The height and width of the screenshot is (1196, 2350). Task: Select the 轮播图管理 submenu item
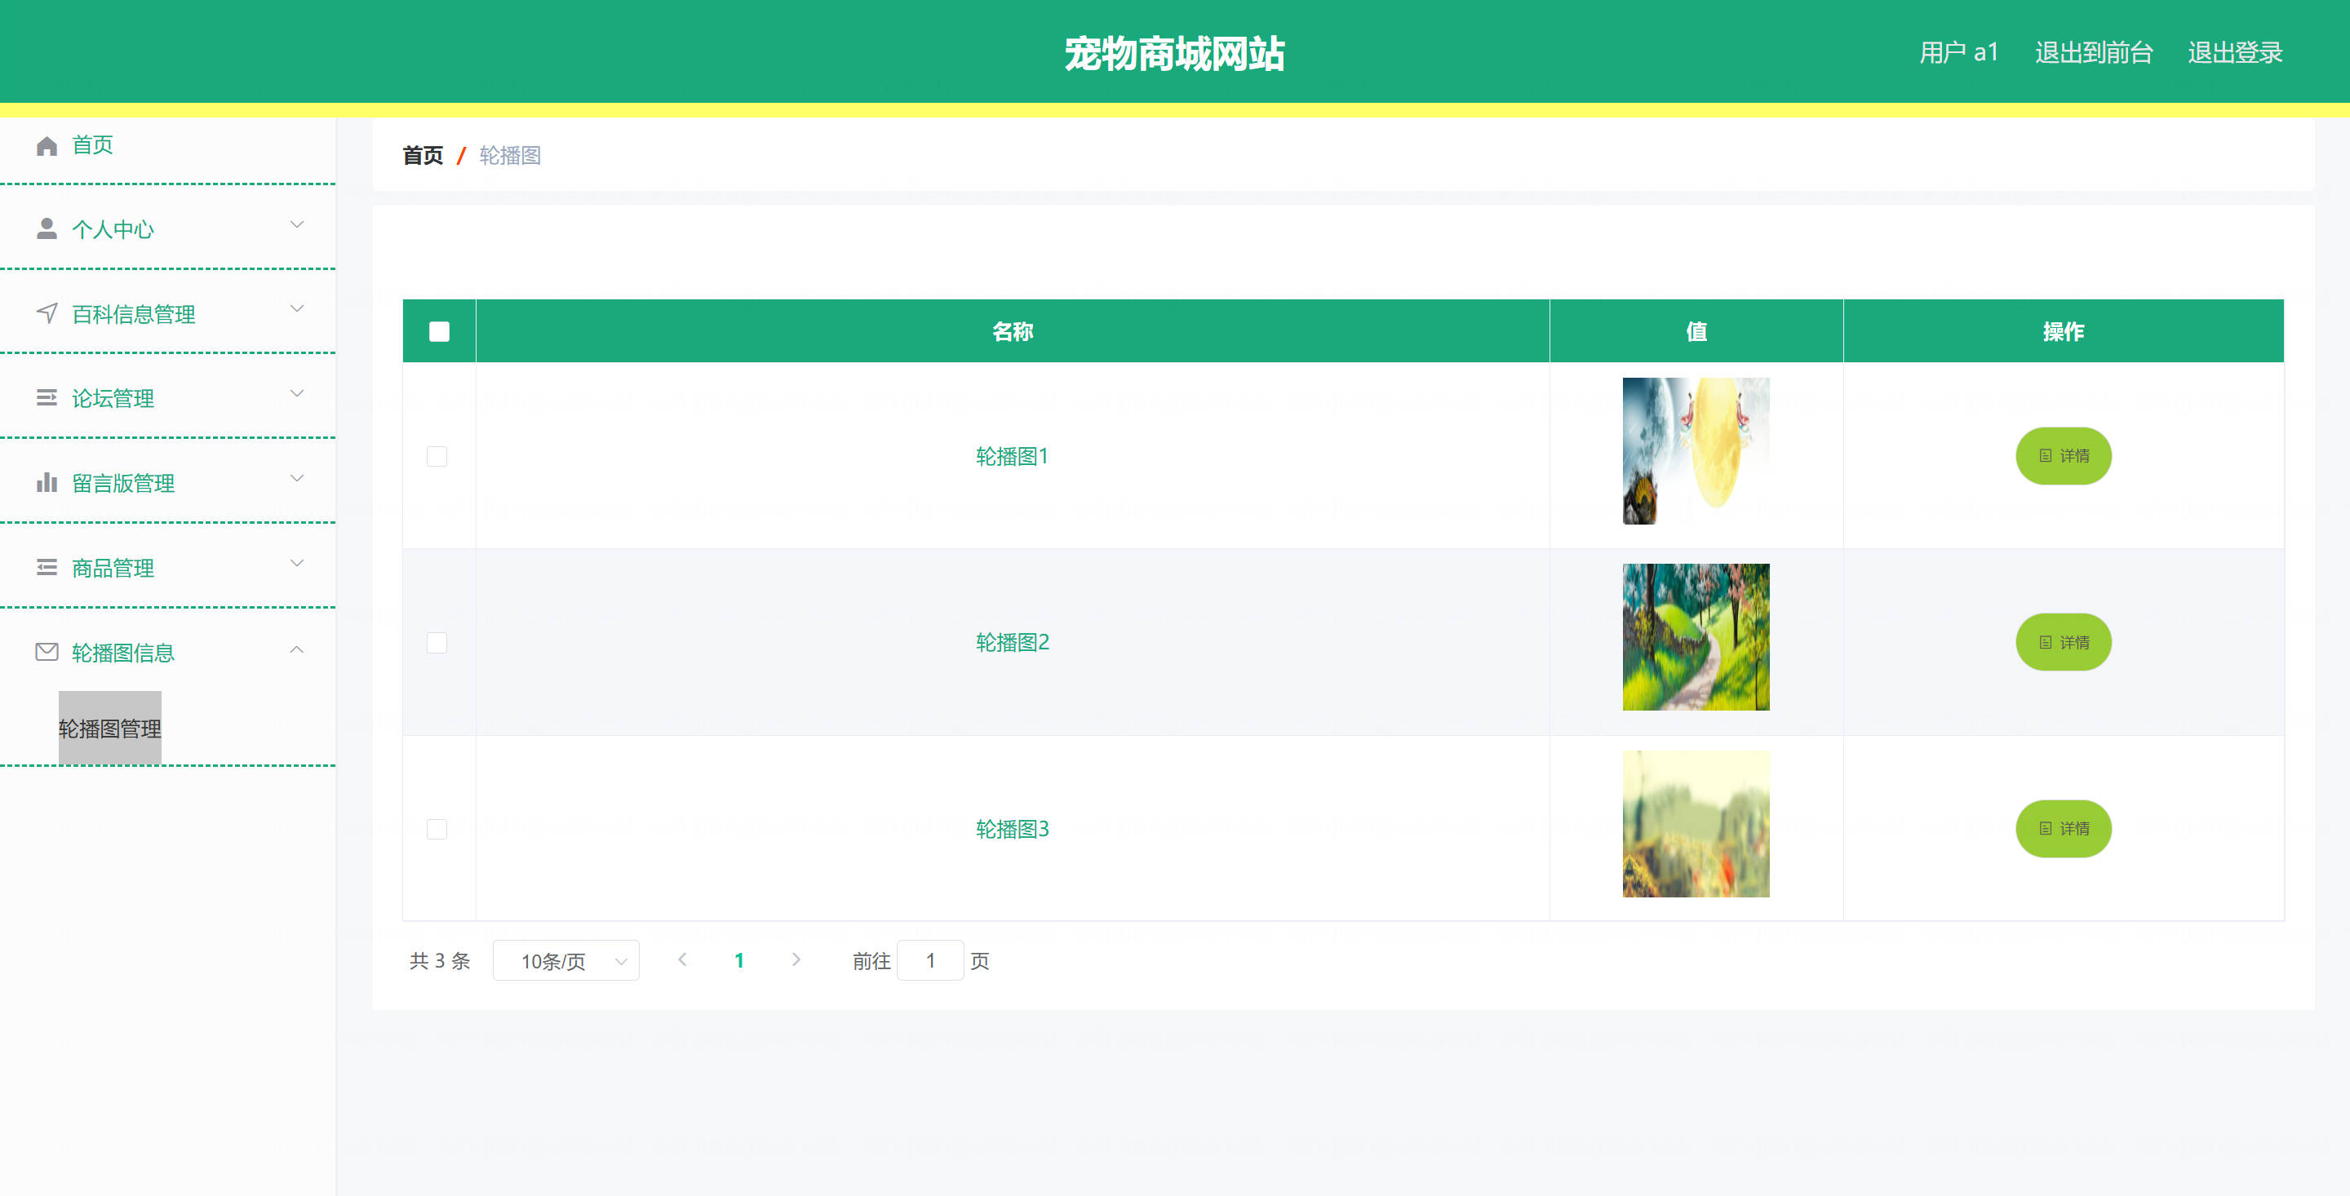(109, 728)
